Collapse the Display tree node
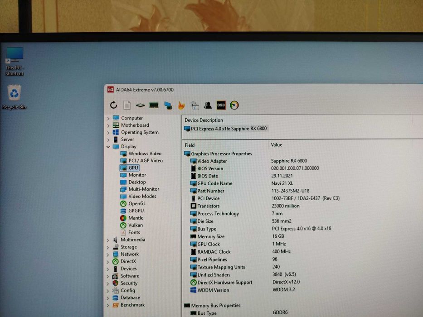The image size is (423, 317). (108, 147)
